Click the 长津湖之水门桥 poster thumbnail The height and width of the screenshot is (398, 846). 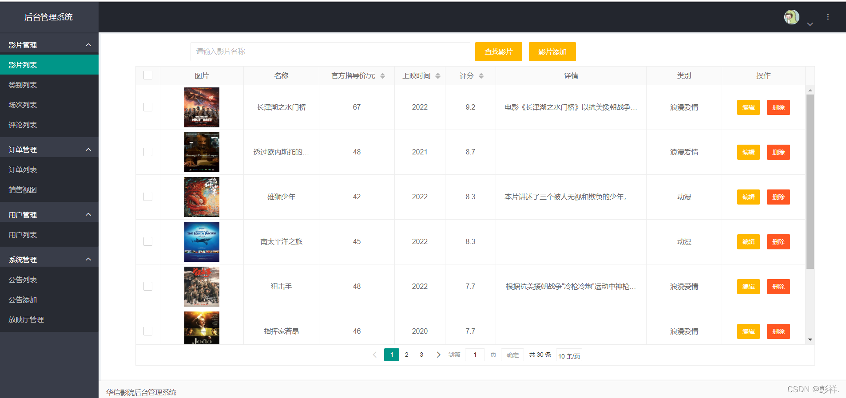pos(202,107)
